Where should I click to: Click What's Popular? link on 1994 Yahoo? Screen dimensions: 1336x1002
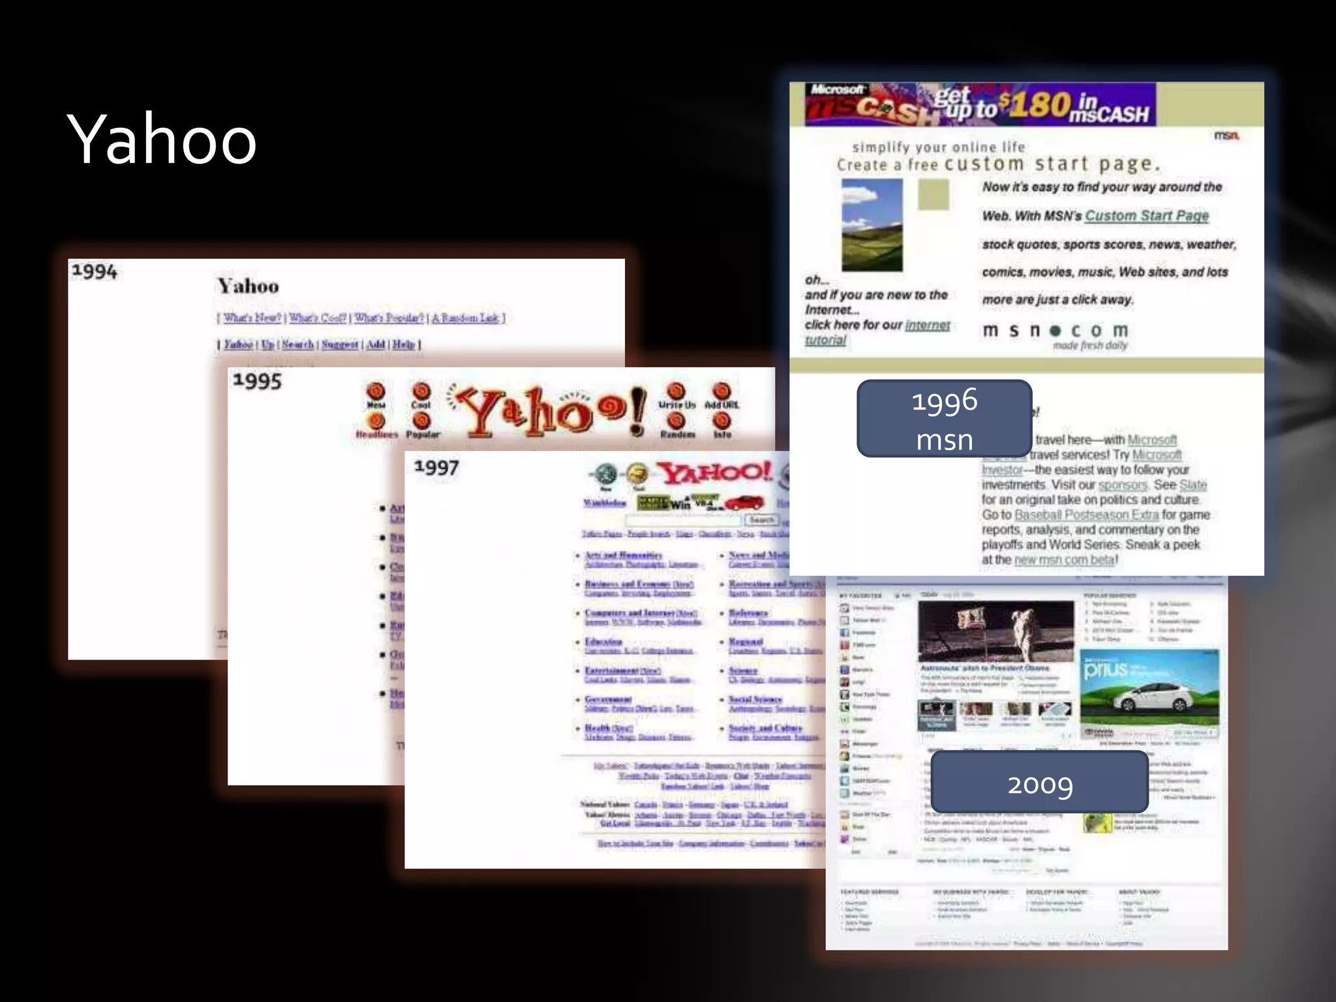(x=389, y=318)
